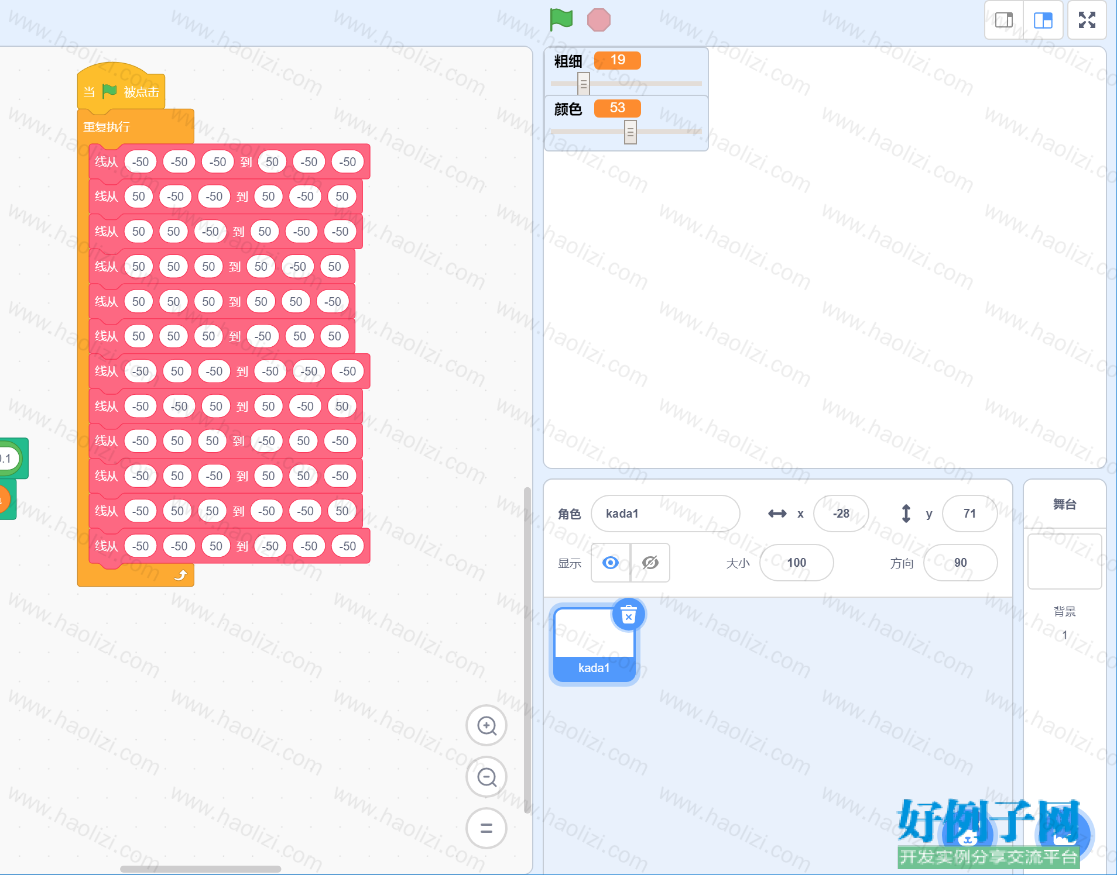Click the horizontal workspace scrollbar
This screenshot has width=1117, height=875.
coord(200,869)
